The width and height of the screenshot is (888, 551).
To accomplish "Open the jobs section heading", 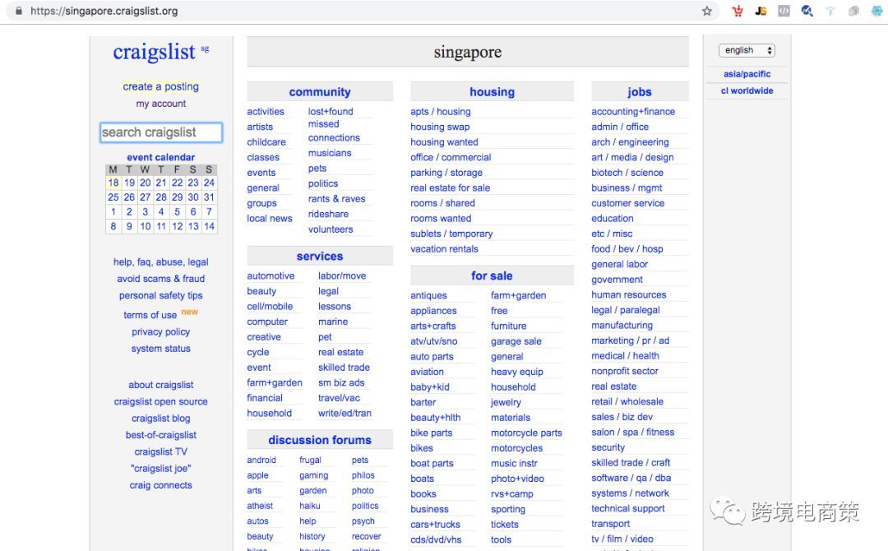I will pyautogui.click(x=640, y=92).
